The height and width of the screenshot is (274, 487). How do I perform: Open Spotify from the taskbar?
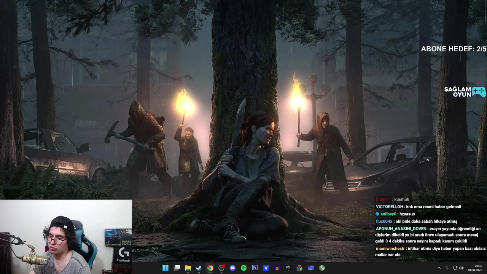tap(243, 268)
